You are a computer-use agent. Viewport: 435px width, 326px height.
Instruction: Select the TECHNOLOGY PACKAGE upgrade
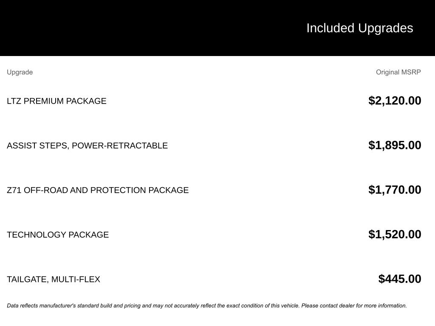tap(58, 235)
